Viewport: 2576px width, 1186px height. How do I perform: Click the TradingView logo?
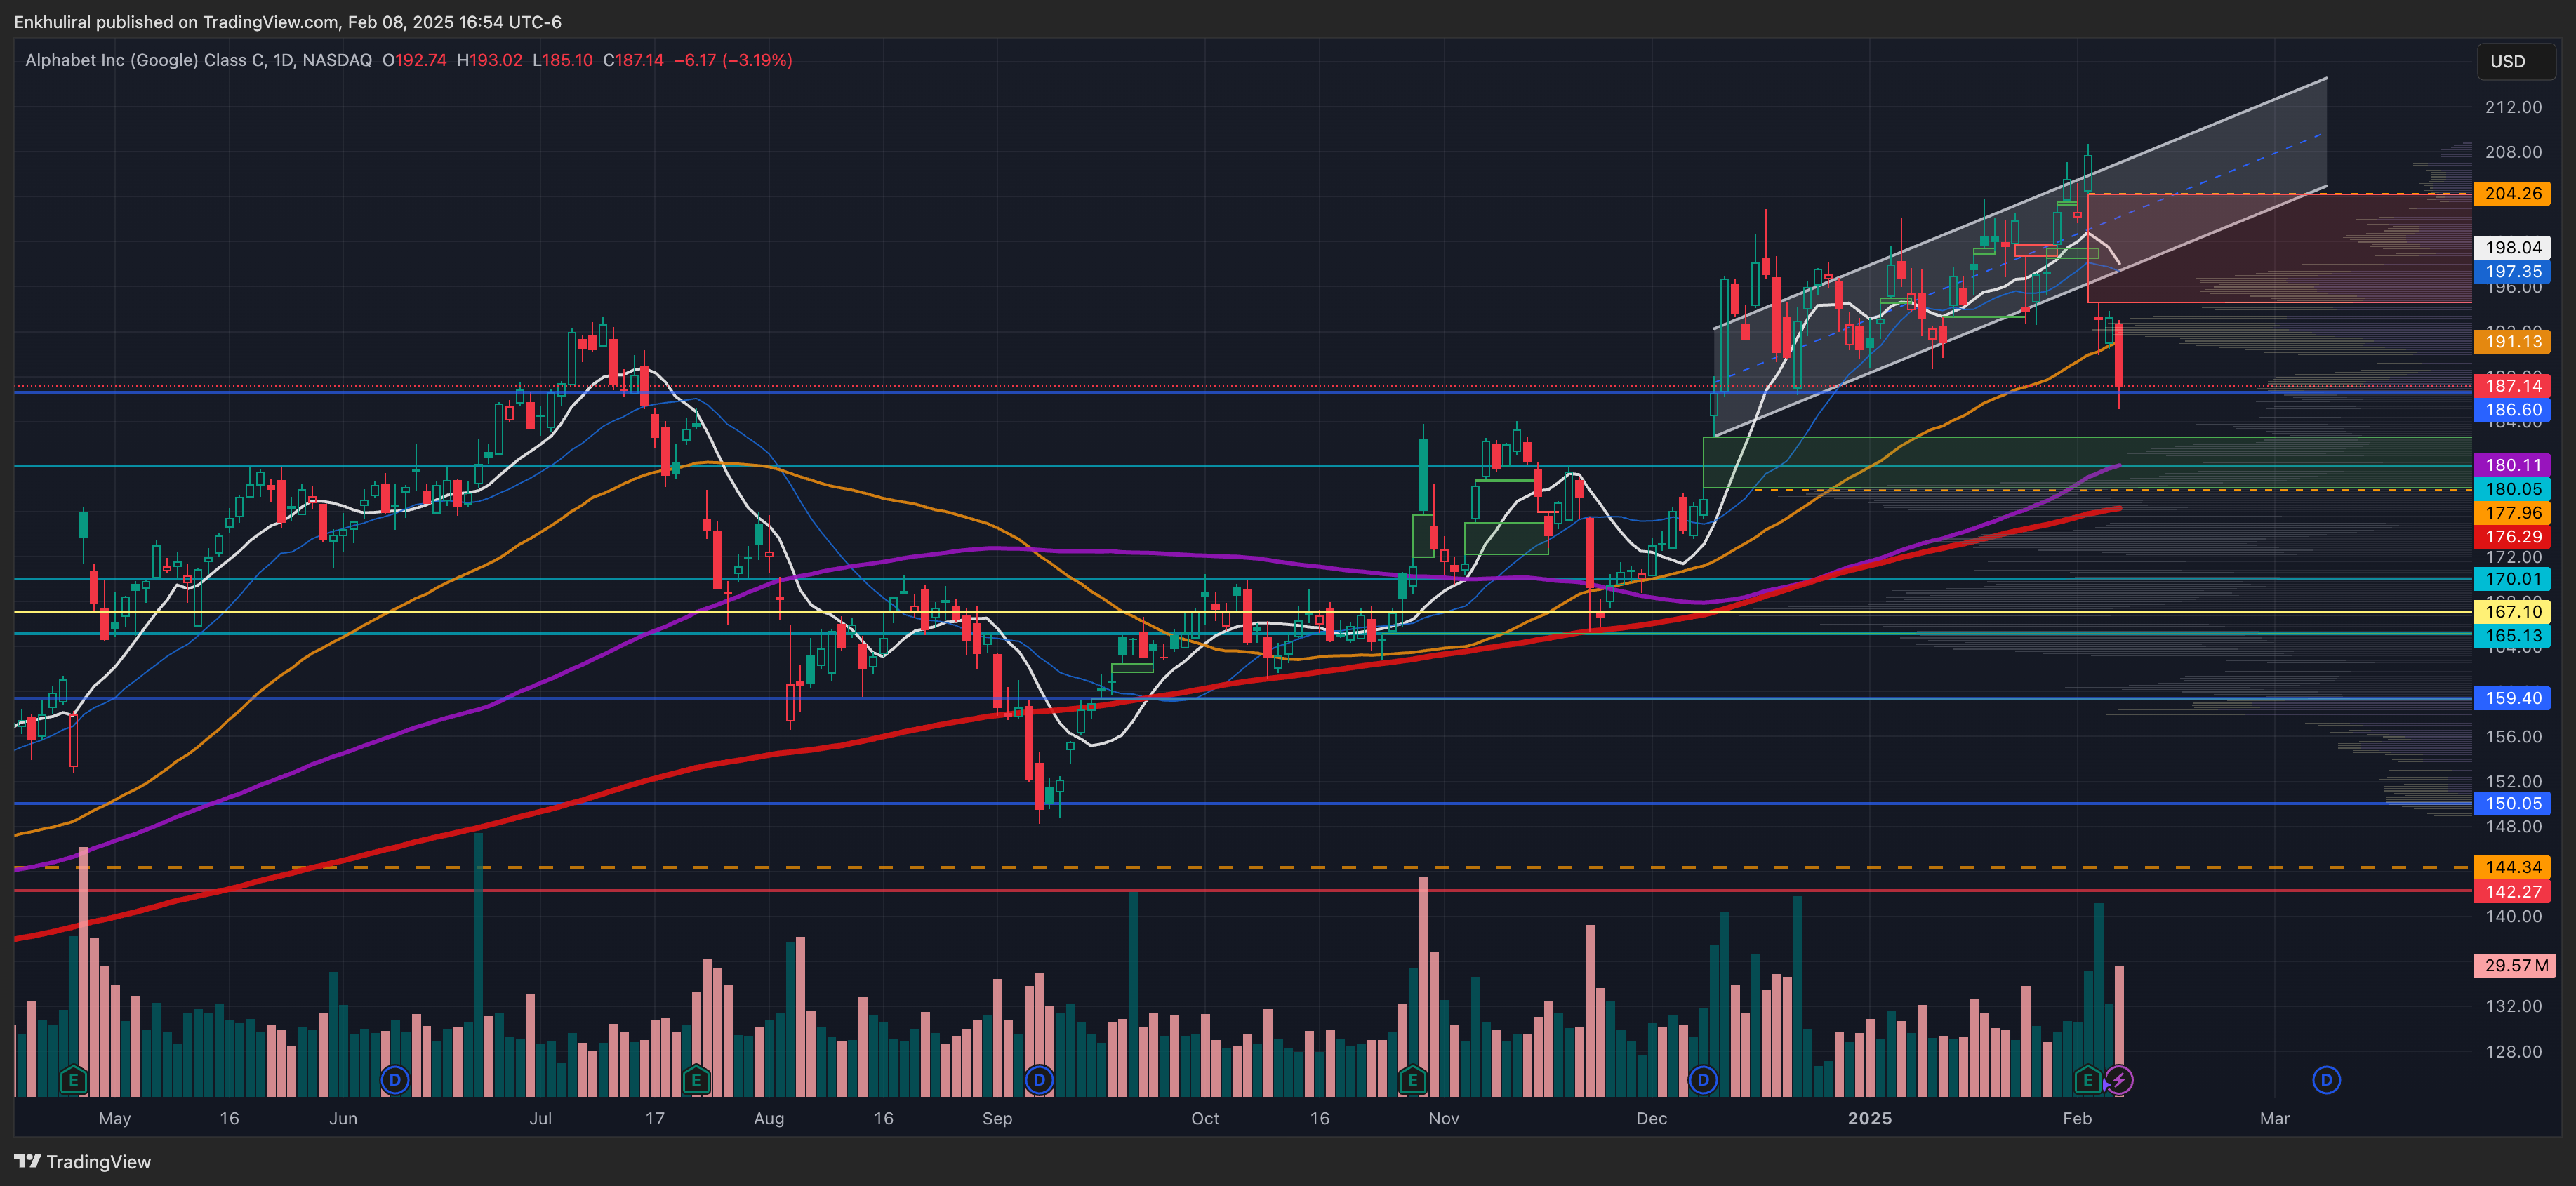tap(83, 1162)
